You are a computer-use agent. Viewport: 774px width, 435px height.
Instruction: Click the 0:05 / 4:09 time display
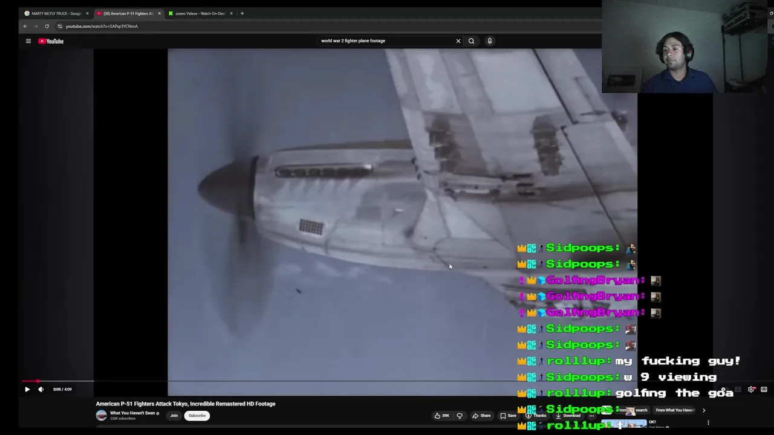pyautogui.click(x=62, y=390)
